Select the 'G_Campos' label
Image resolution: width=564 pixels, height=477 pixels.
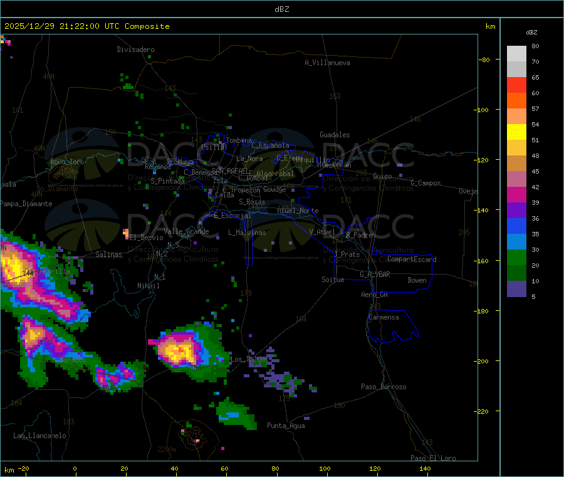tap(426, 183)
